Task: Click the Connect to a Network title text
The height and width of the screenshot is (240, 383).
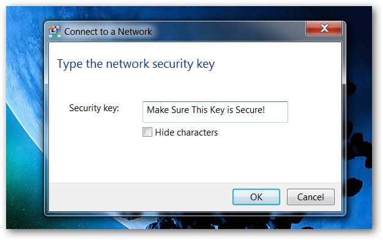Action: pyautogui.click(x=108, y=32)
